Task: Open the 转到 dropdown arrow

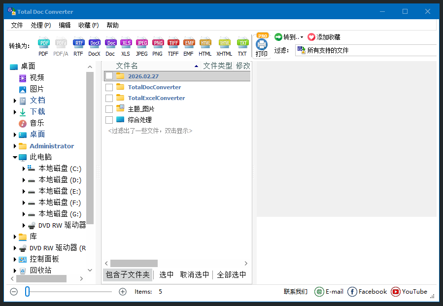Action: (x=302, y=37)
